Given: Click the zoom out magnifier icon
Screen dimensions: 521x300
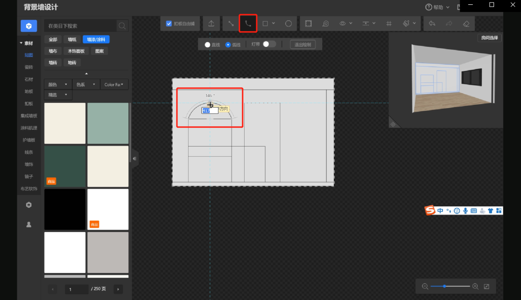Looking at the screenshot, I should (425, 286).
